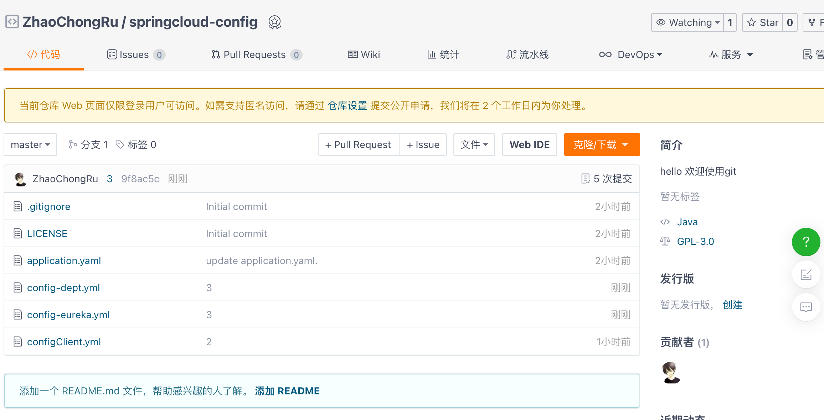Star the springcloud-config repository
Viewport: 824px width, 420px height.
(x=763, y=22)
